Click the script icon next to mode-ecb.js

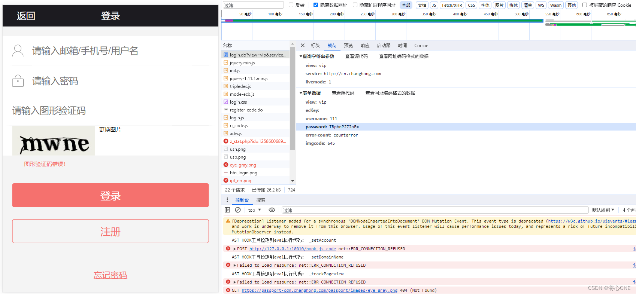point(226,94)
